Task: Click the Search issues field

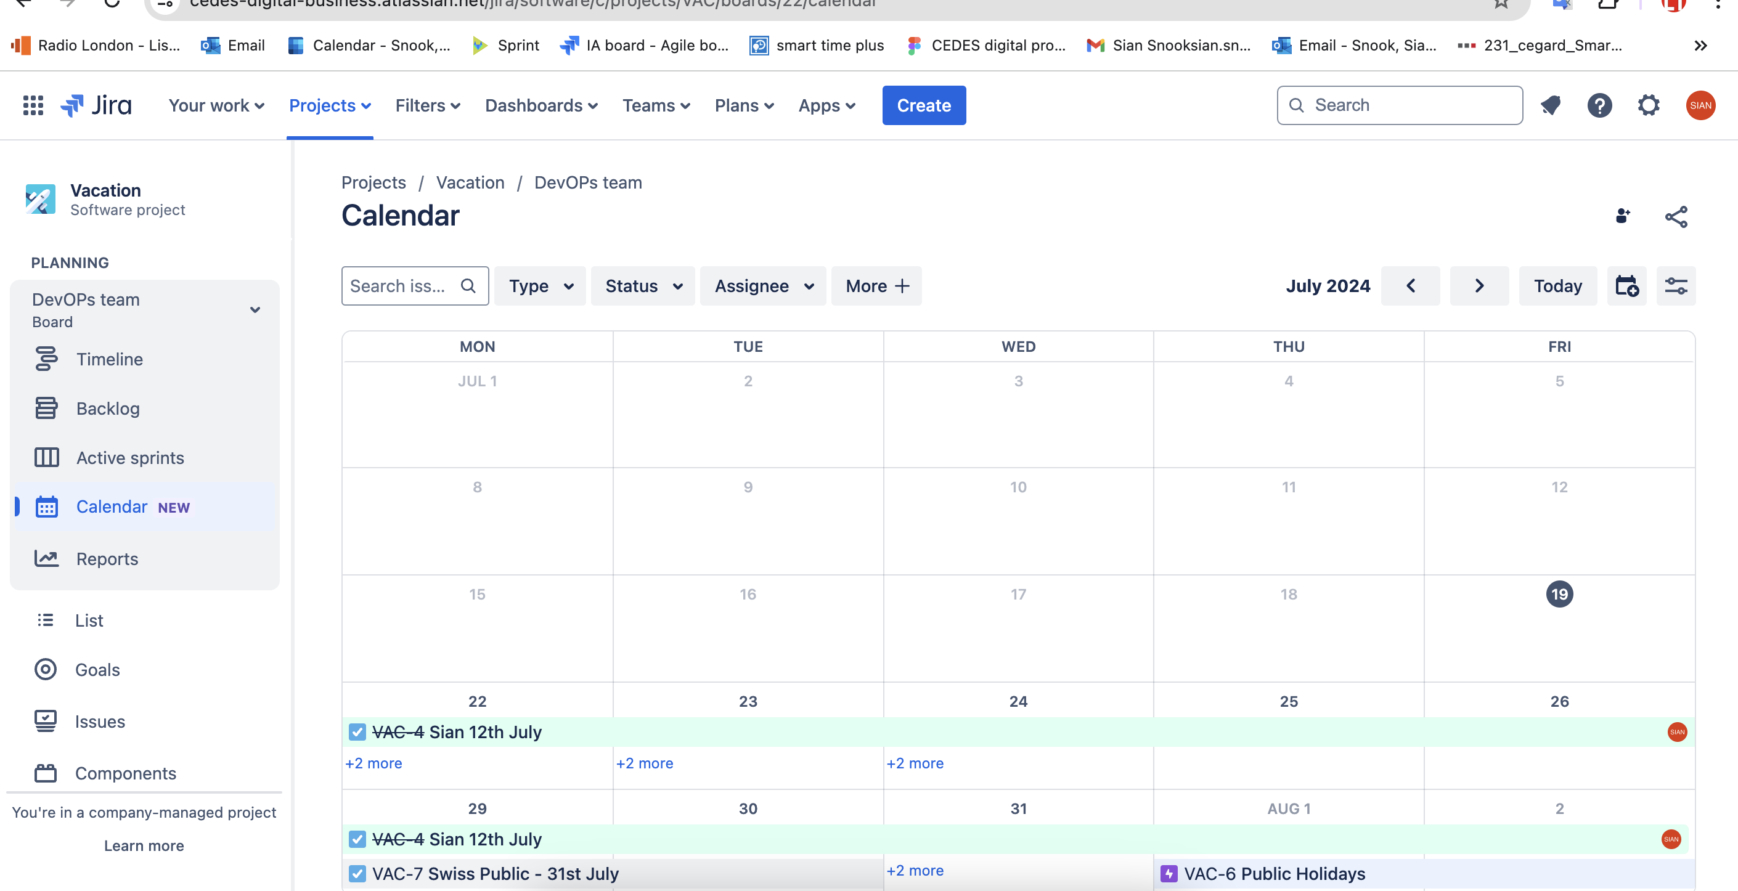Action: [415, 286]
